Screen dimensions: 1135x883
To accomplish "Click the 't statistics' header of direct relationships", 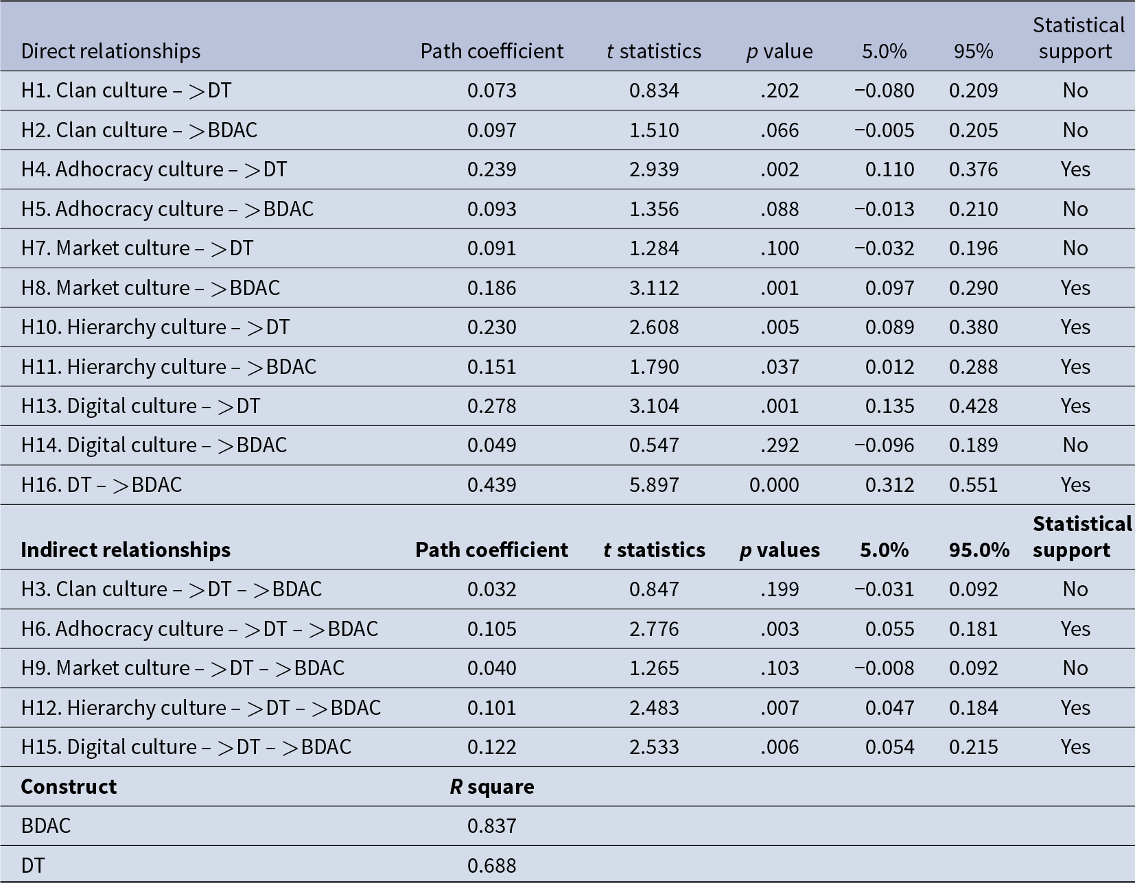I will coord(654,51).
